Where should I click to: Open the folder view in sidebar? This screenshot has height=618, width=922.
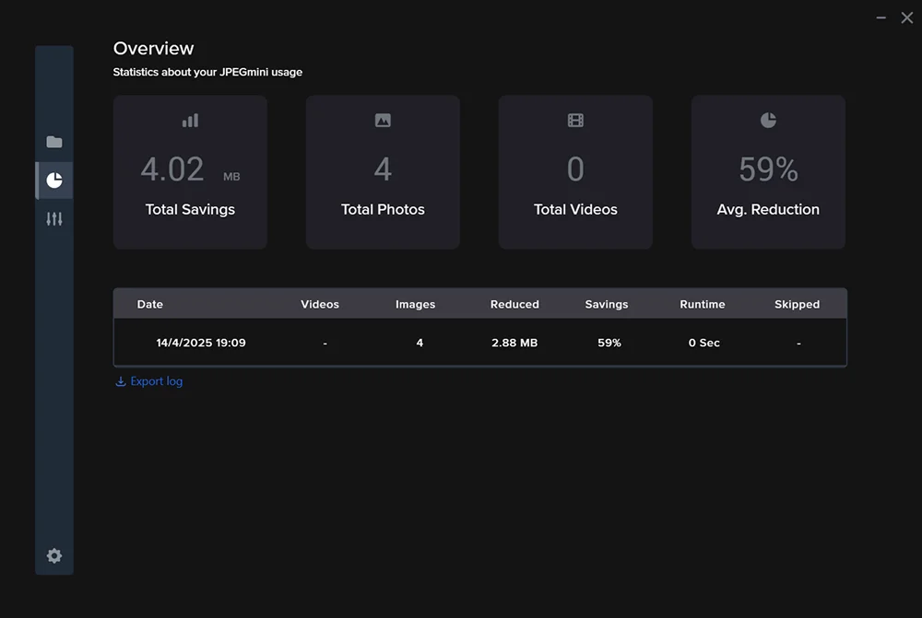(54, 142)
